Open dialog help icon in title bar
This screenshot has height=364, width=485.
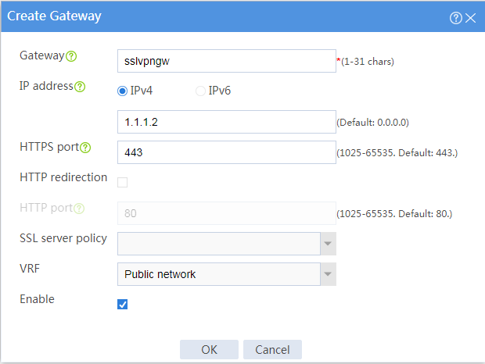click(x=455, y=18)
